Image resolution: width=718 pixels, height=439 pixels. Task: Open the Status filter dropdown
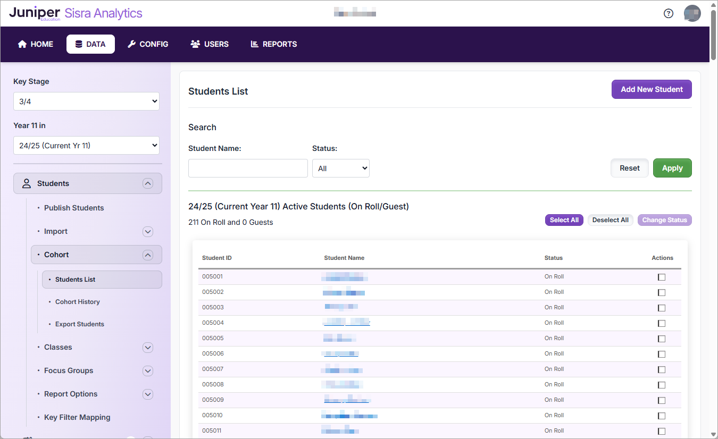click(x=340, y=168)
